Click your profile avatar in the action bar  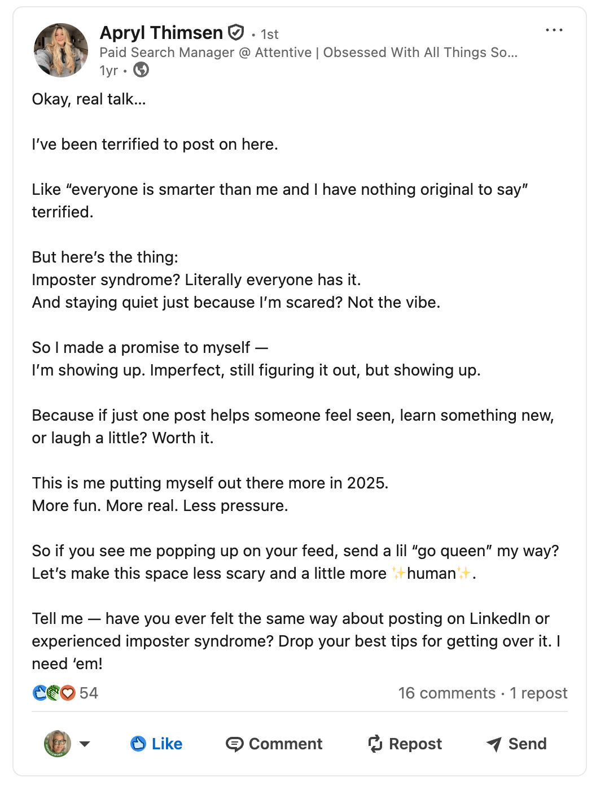click(x=58, y=744)
